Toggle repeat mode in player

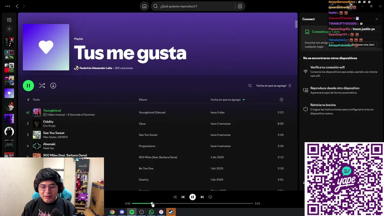pos(210,197)
